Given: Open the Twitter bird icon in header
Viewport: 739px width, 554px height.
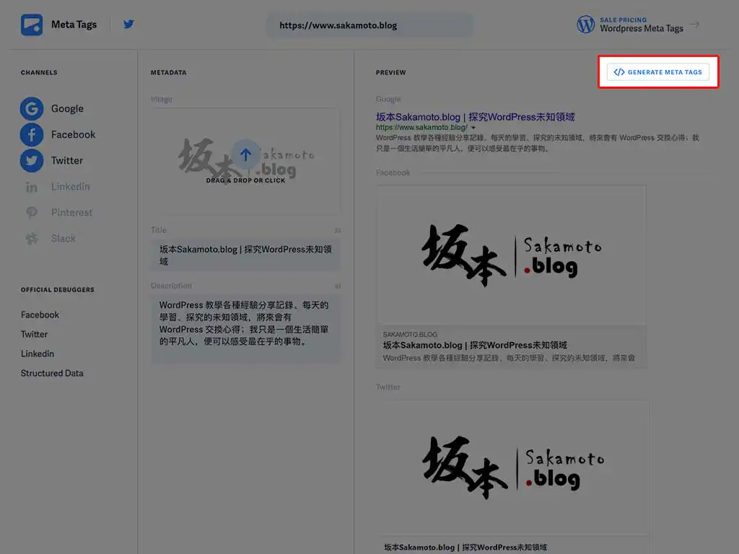Looking at the screenshot, I should click(x=128, y=25).
